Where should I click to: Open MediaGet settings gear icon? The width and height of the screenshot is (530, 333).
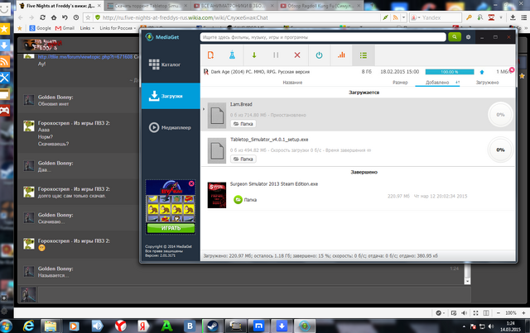coord(468,37)
